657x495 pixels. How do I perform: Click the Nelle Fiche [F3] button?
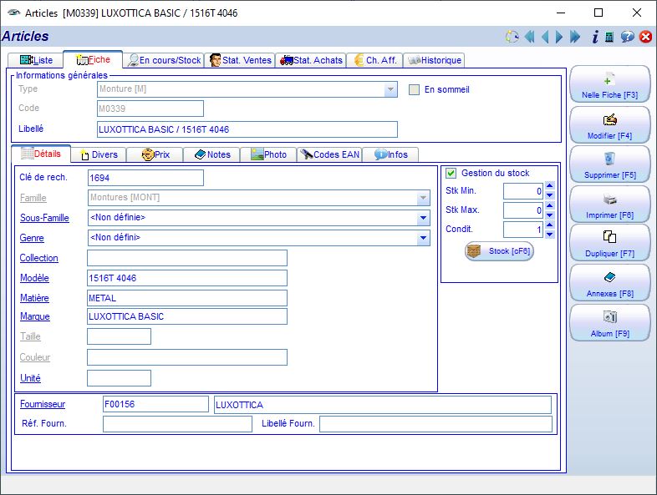(609, 84)
